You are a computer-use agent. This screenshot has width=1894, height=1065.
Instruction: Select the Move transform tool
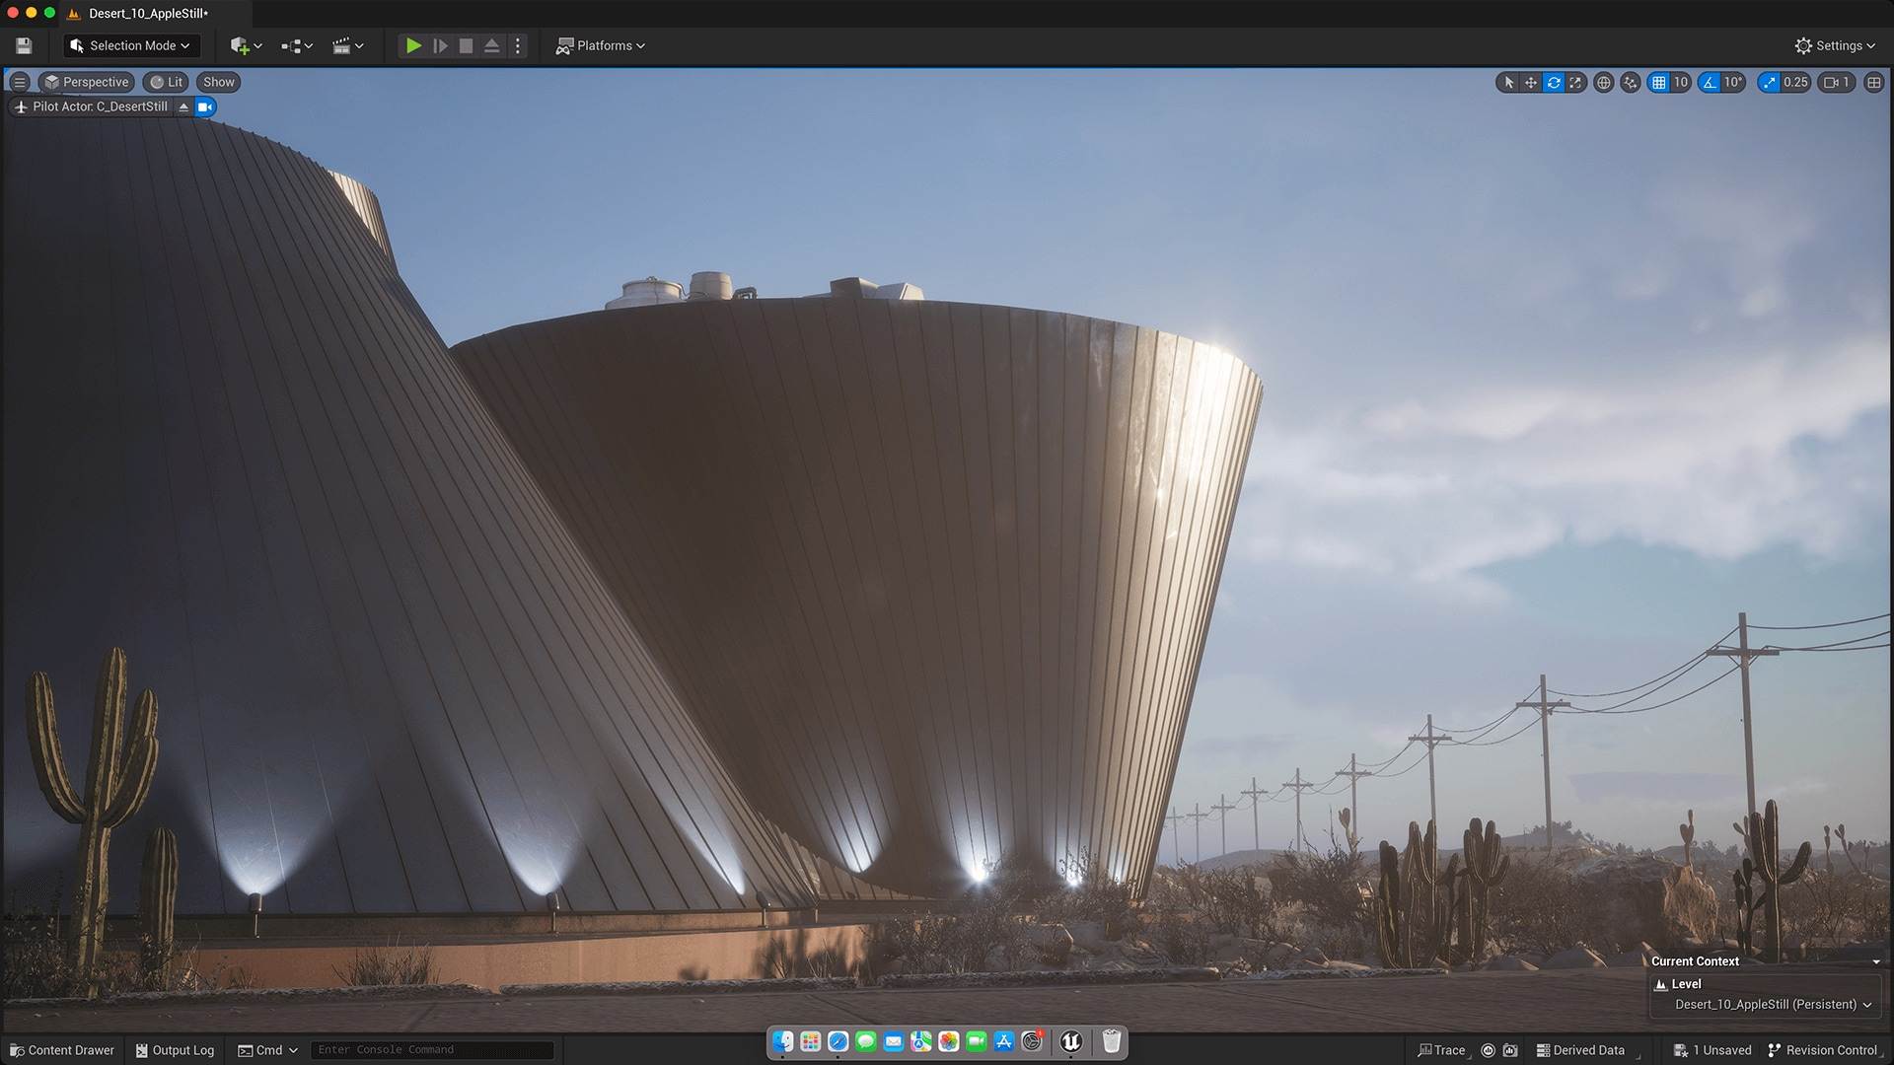(1530, 82)
